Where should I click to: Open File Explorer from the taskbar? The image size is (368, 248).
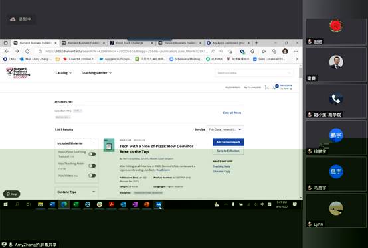click(41, 204)
